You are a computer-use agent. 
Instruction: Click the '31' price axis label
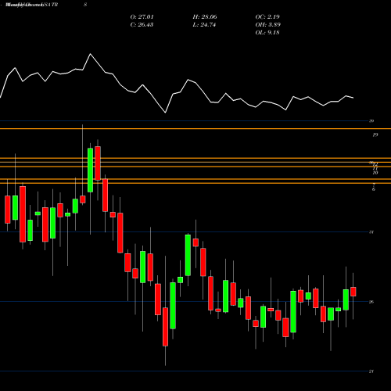pos(371,232)
